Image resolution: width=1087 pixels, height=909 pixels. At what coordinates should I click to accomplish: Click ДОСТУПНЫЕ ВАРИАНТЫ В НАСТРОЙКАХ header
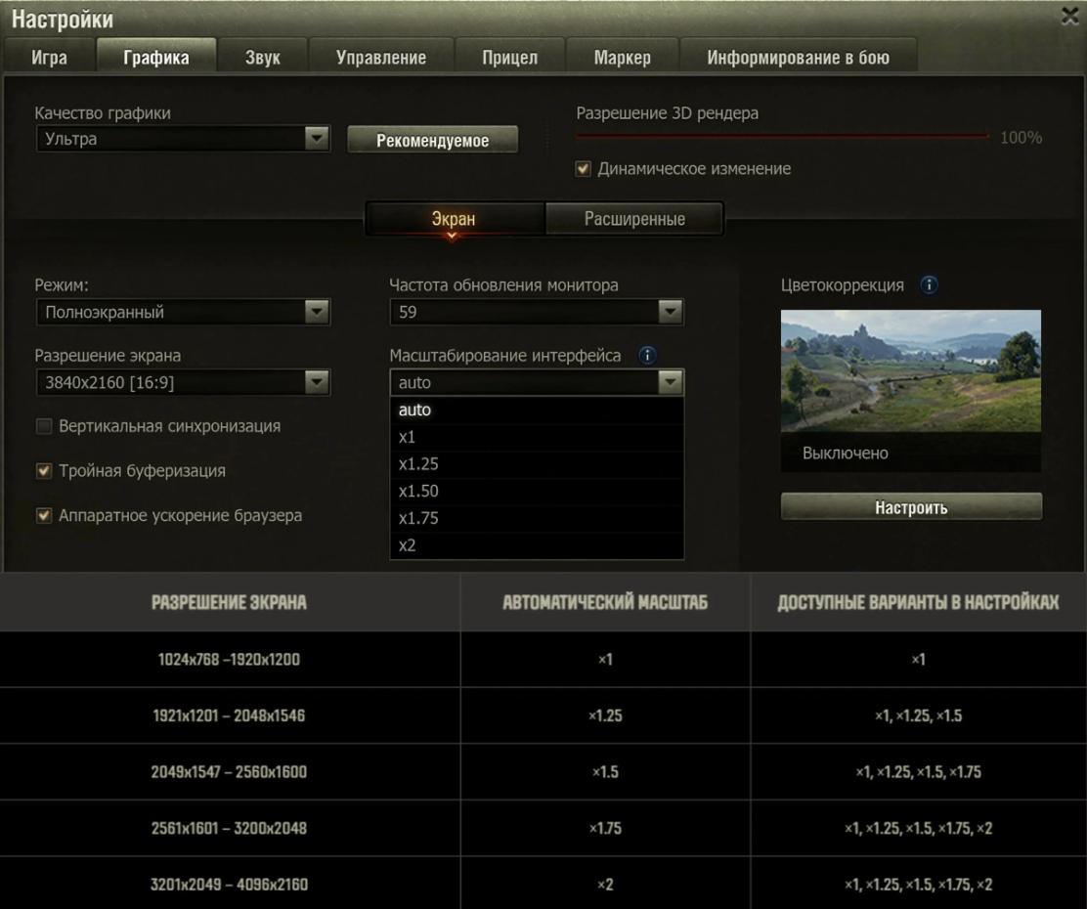919,602
